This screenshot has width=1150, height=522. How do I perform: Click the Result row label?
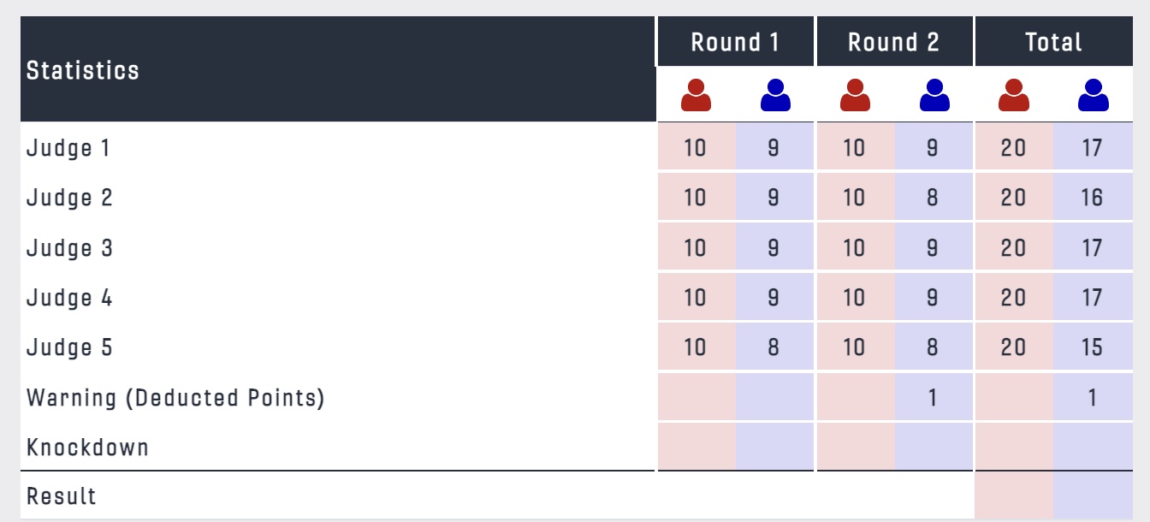click(x=62, y=496)
